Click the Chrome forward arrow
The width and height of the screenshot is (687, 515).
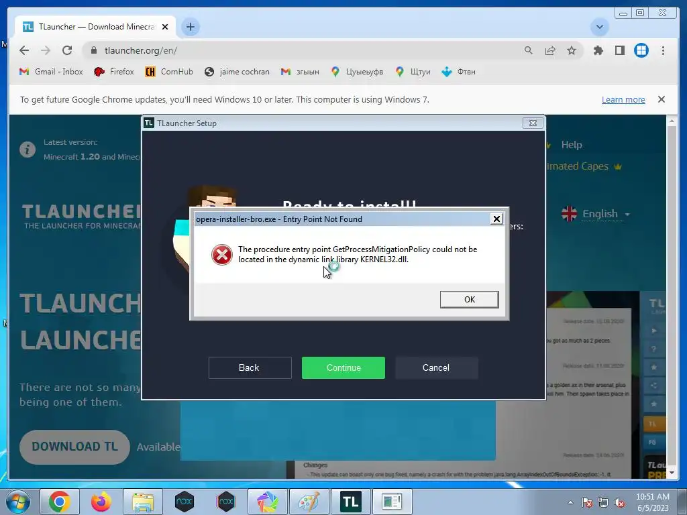click(46, 50)
